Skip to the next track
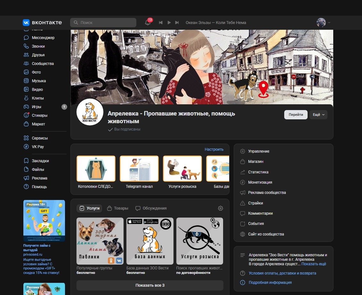The width and height of the screenshot is (362, 295). (x=177, y=23)
